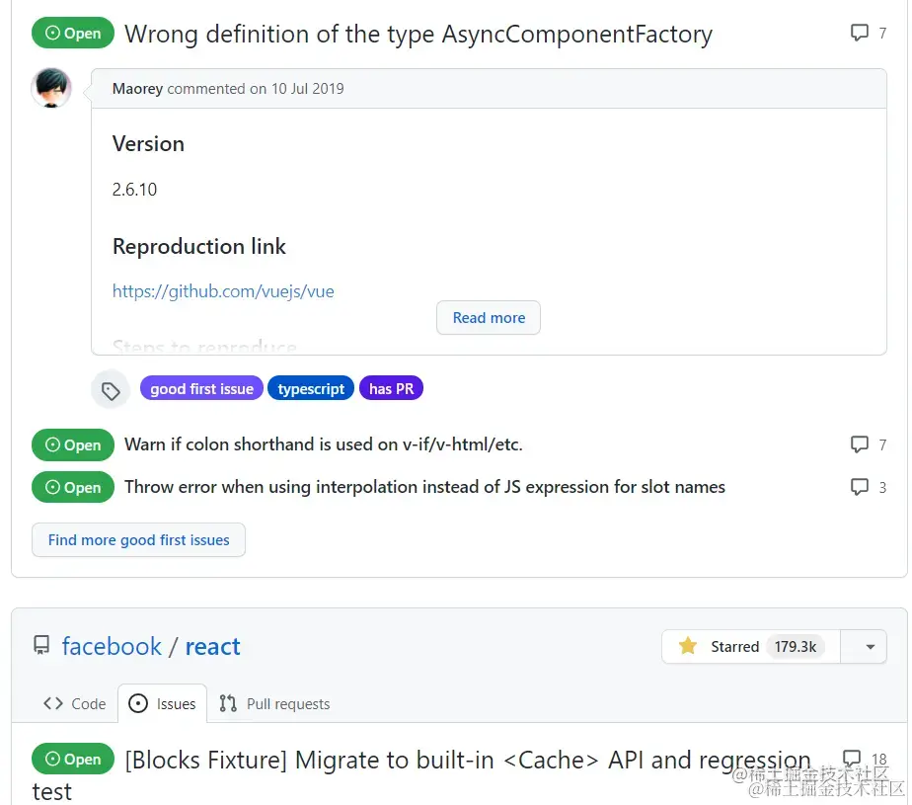
Task: Select the typescript label
Action: coord(311,389)
